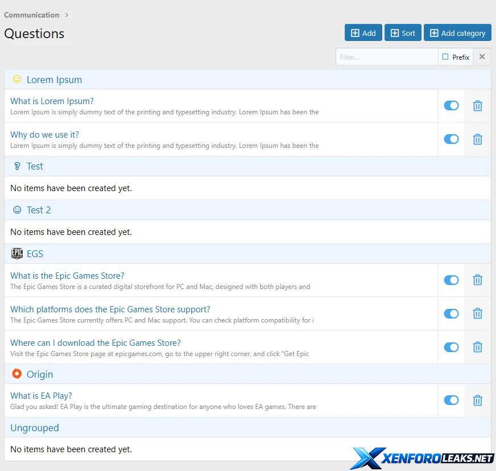Switch off 'Which platforms' question toggle
Viewport: 496px width, 471px height.
coord(451,313)
